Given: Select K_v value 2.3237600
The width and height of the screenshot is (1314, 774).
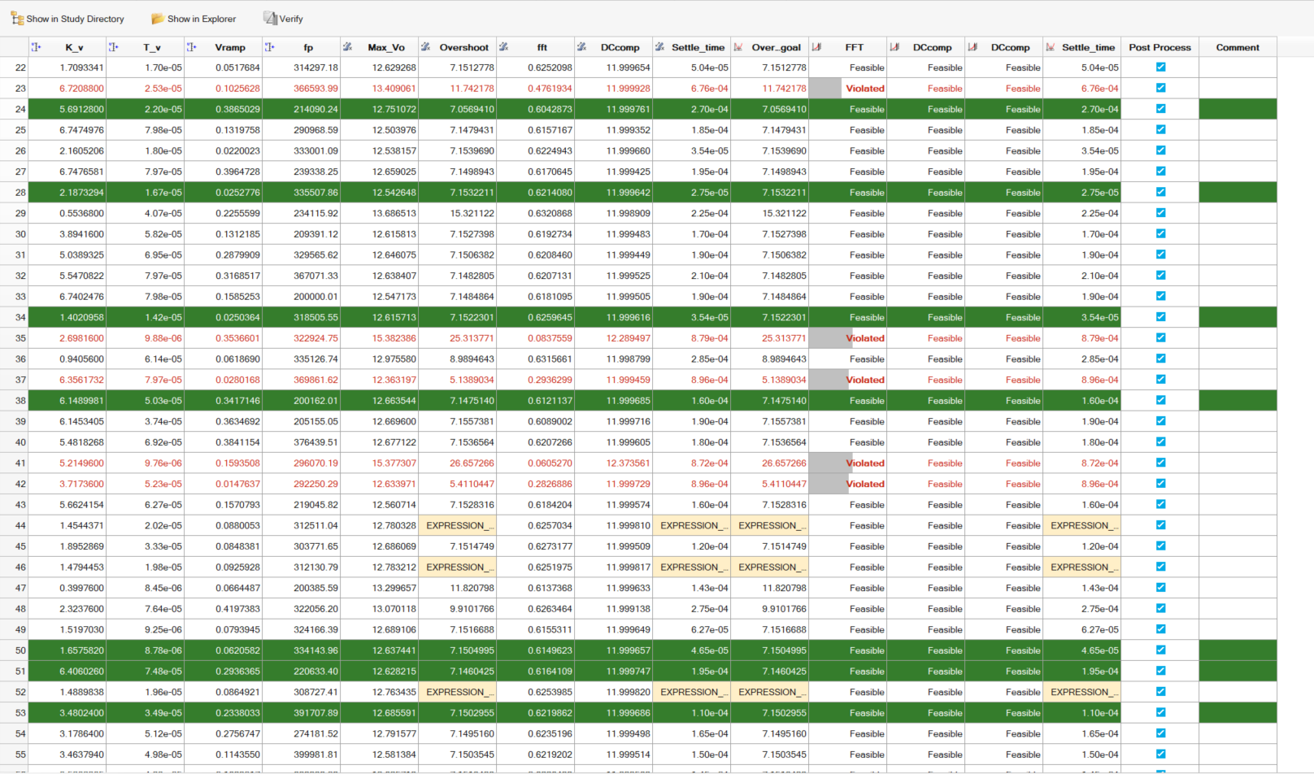Looking at the screenshot, I should tap(81, 609).
